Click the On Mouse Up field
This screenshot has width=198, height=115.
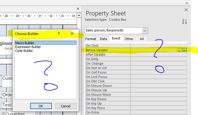pyautogui.click(x=159, y=90)
